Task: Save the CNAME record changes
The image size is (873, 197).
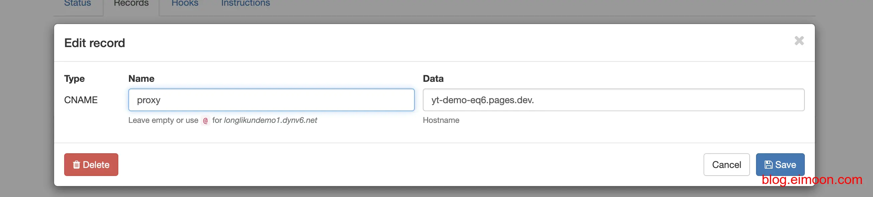Action: (x=780, y=165)
